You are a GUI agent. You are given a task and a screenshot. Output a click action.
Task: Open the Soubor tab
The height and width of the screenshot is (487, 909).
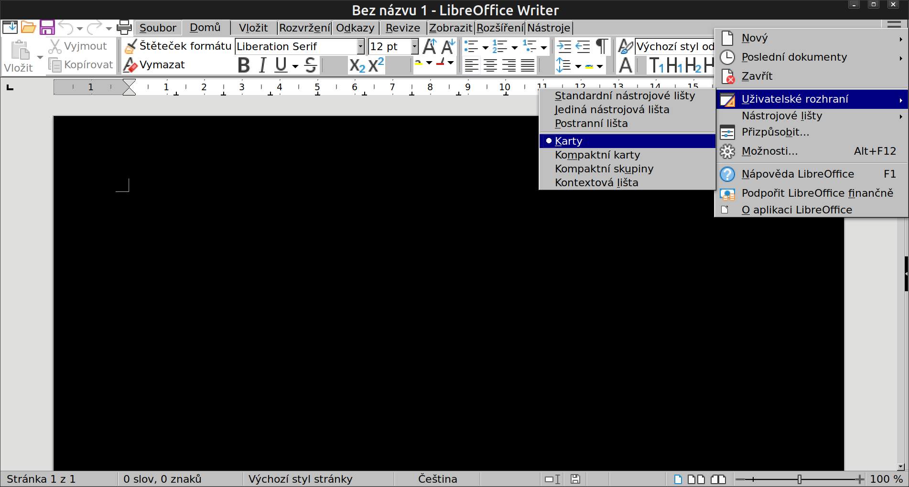click(x=158, y=28)
